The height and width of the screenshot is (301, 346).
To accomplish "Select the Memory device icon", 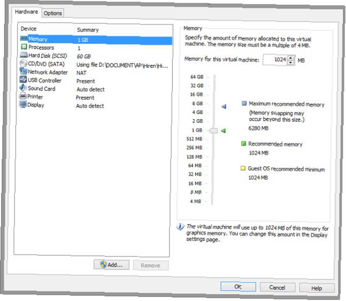I will pos(24,38).
